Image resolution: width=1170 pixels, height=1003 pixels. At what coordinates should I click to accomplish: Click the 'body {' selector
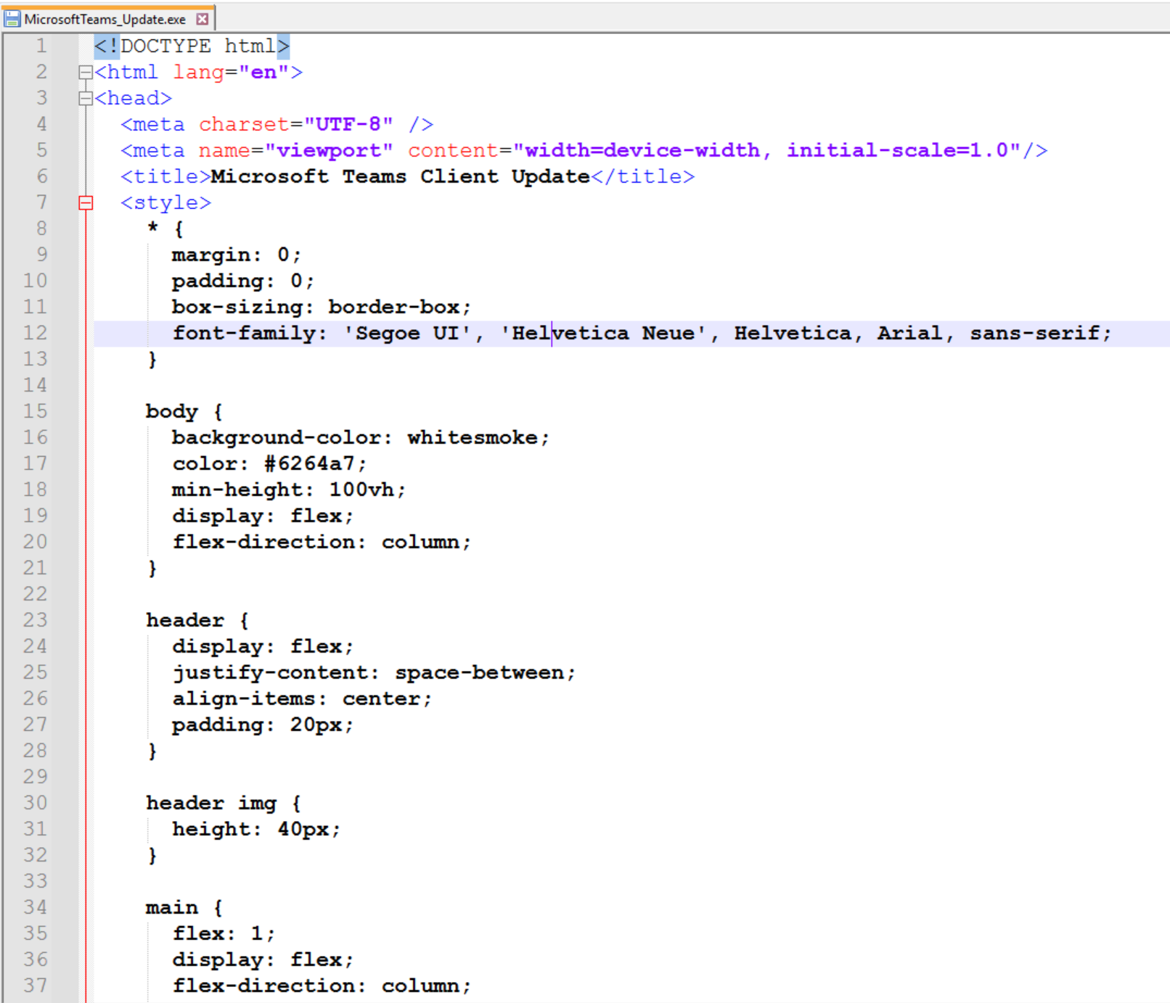pyautogui.click(x=184, y=411)
